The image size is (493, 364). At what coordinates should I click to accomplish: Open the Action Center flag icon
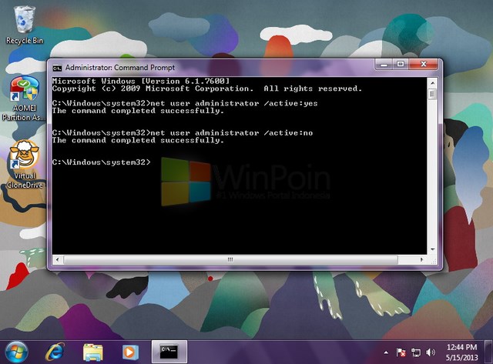click(401, 352)
